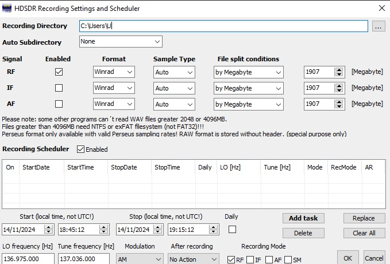390x264 pixels.
Task: Open the AF Sample Type dropdown
Action: (x=174, y=104)
